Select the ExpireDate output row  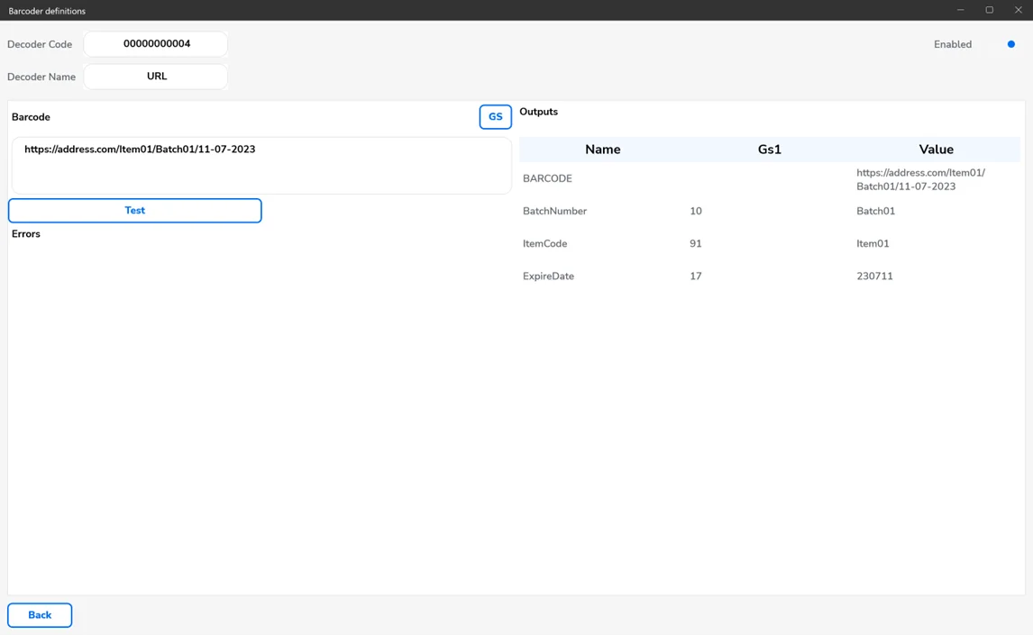click(x=548, y=277)
